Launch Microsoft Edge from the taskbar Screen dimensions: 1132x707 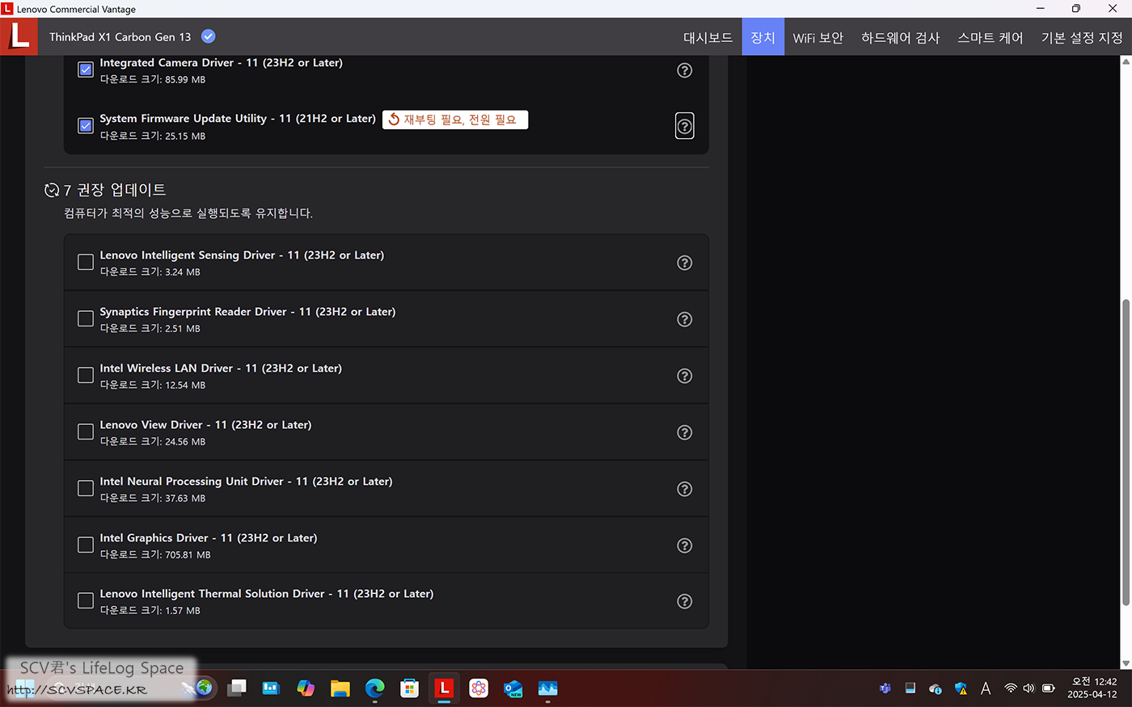(374, 688)
